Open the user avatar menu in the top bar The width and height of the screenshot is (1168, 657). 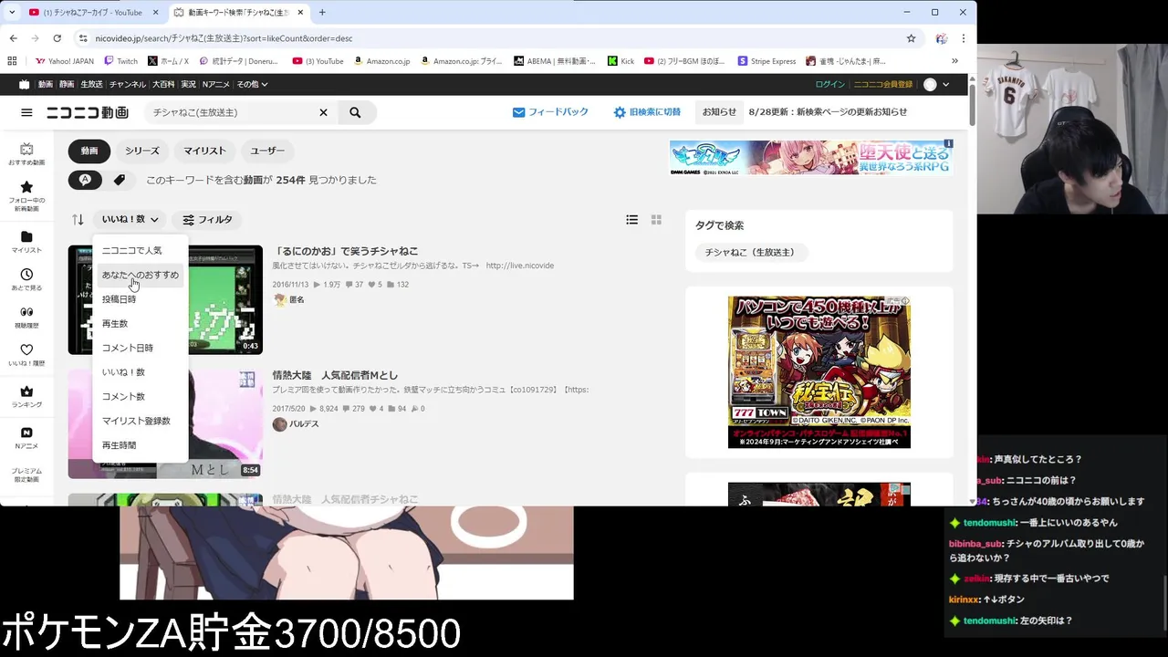point(936,84)
